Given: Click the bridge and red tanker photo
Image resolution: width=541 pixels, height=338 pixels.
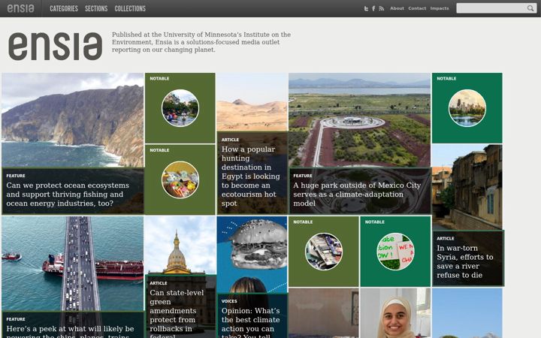Looking at the screenshot, I should 73,264.
